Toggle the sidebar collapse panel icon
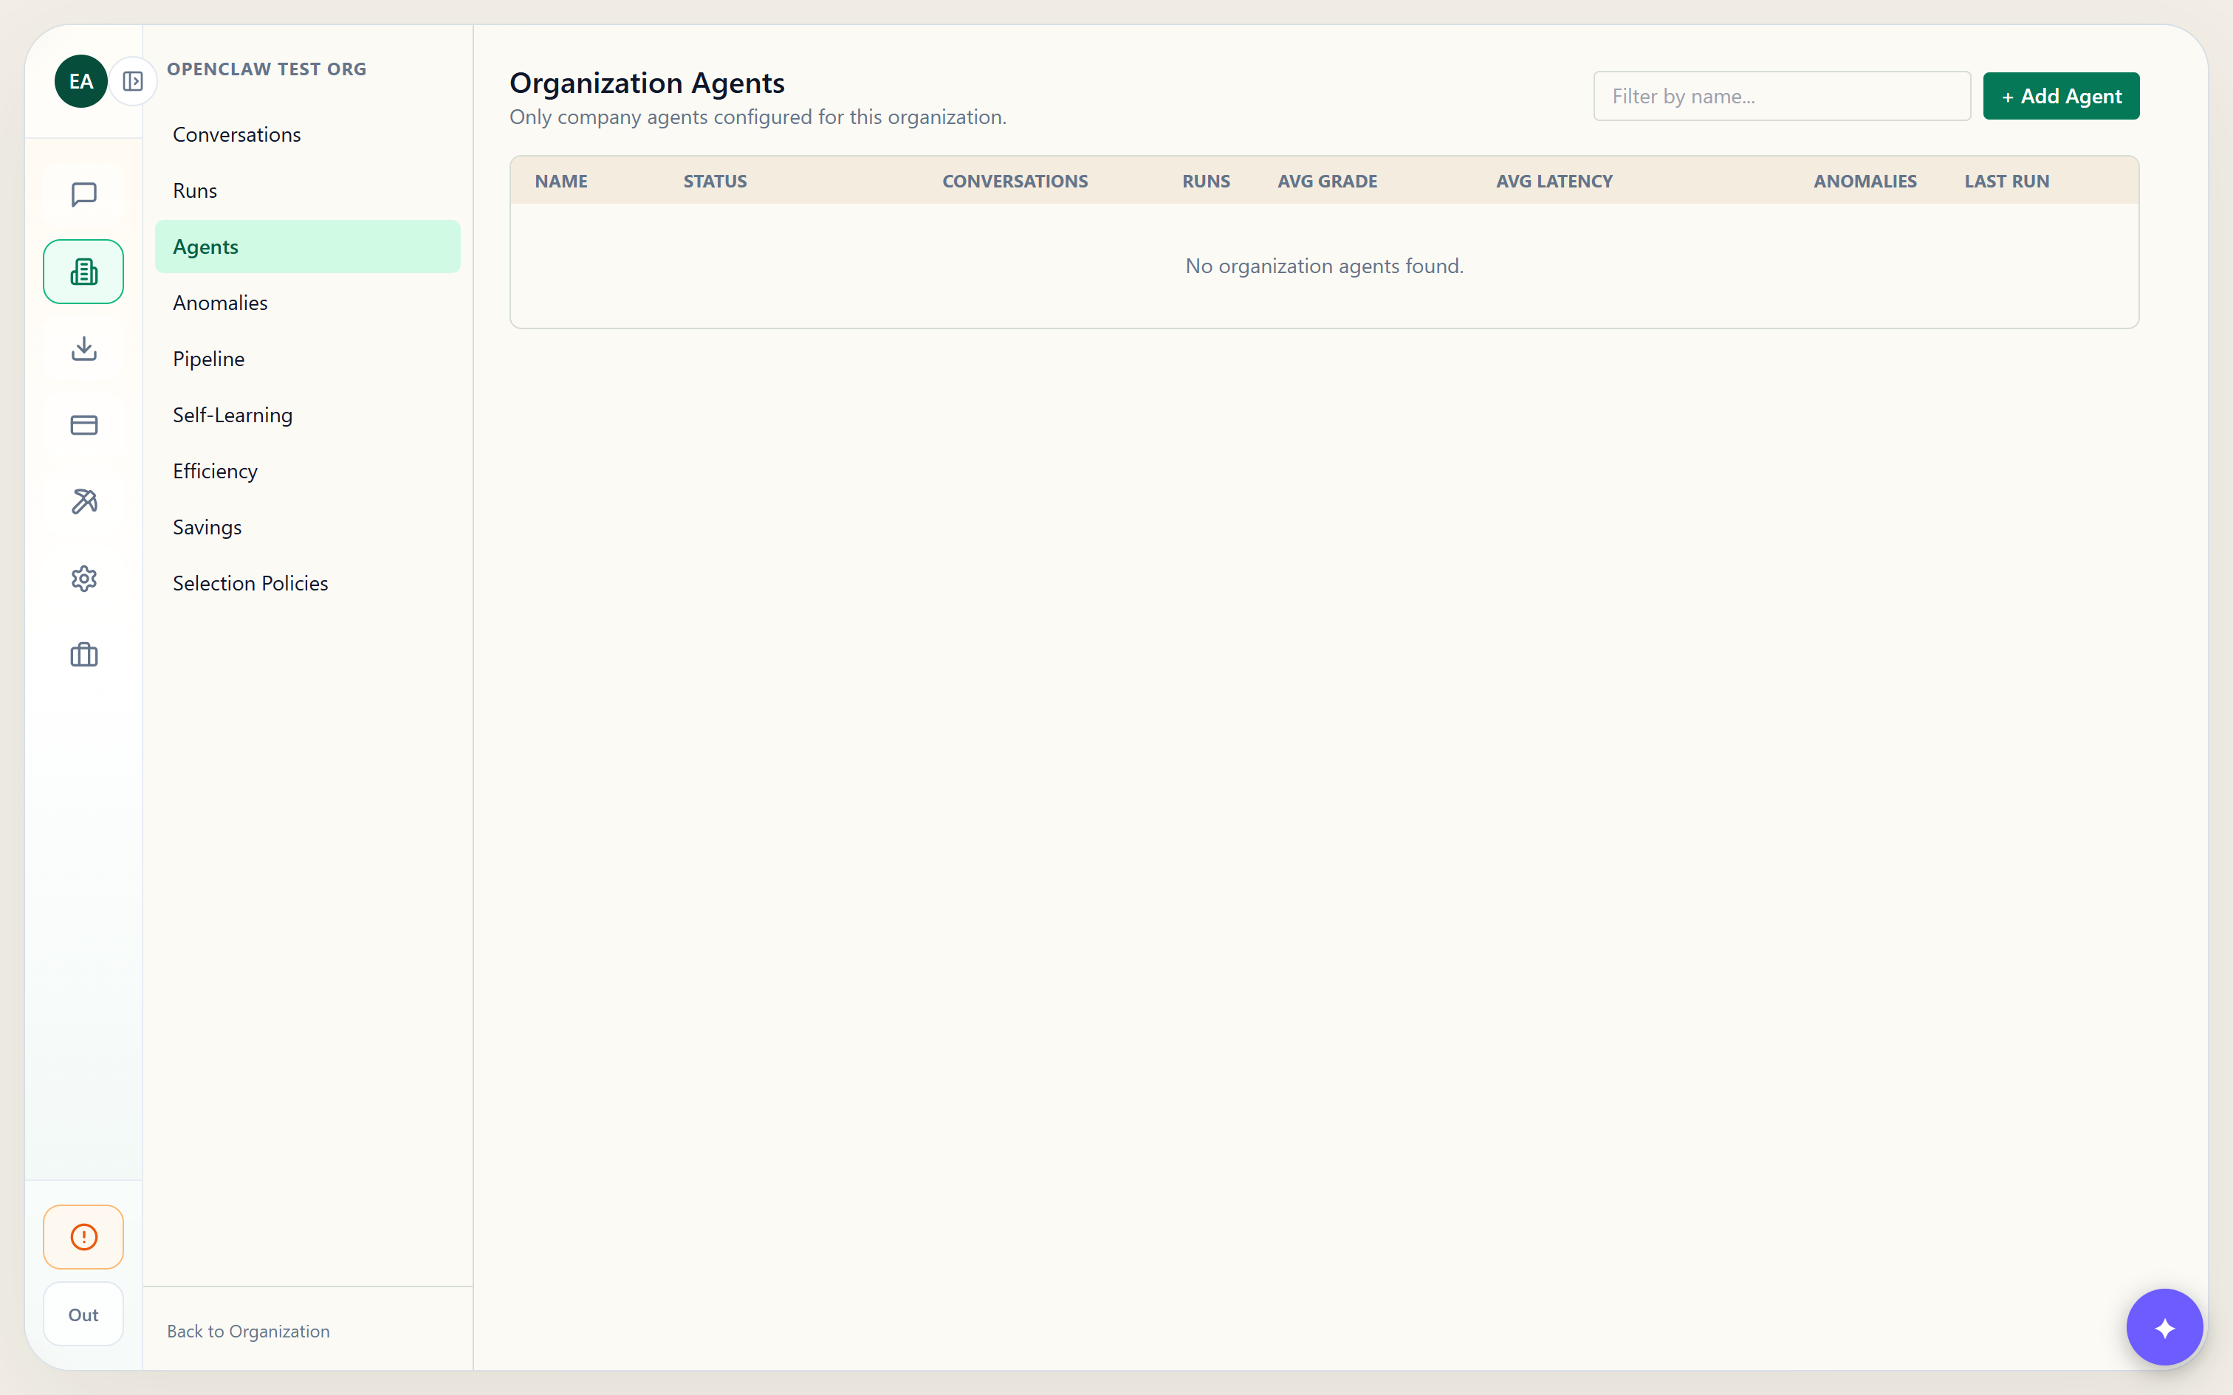 tap(133, 81)
